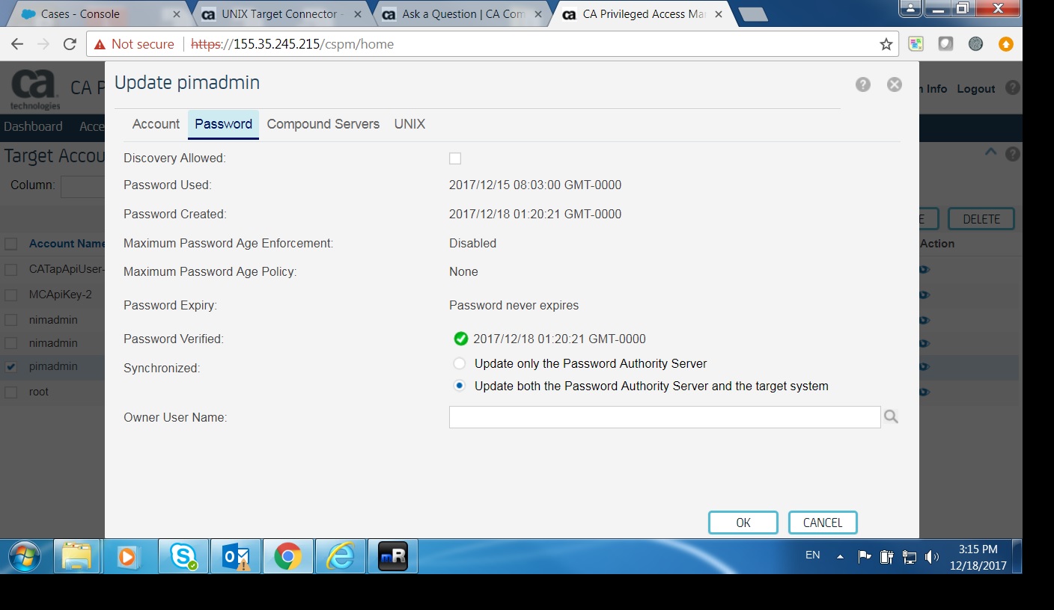
Task: Select Update both Password Authority Server and target
Action: (460, 386)
